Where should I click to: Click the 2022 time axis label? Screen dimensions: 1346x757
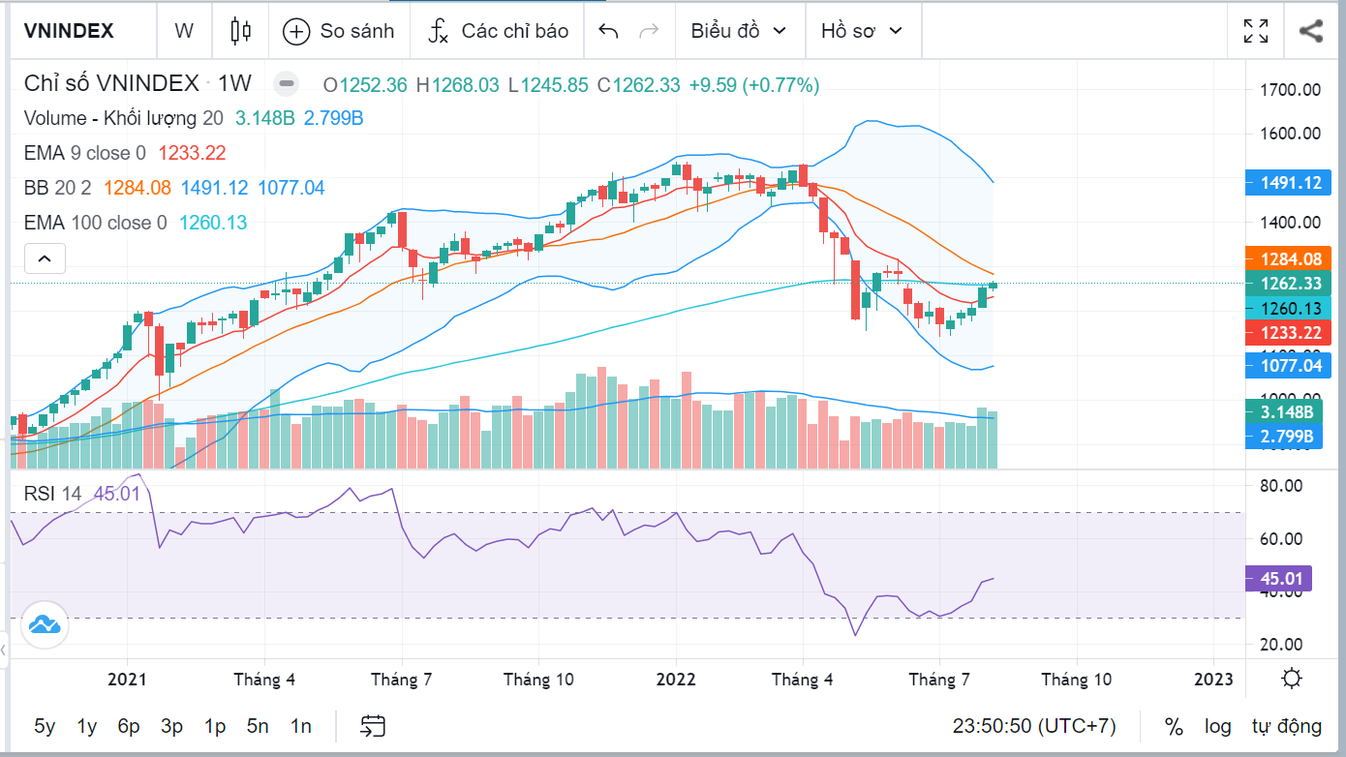675,680
